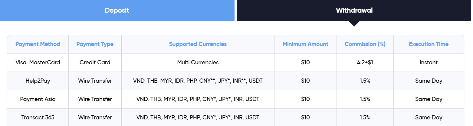Click the Execution Time column header
Image resolution: width=473 pixels, height=126 pixels.
[x=429, y=44]
